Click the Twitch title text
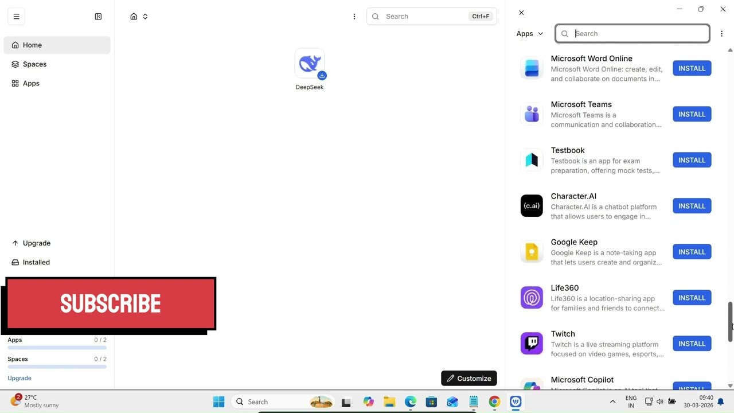The height and width of the screenshot is (413, 734). pos(563,334)
